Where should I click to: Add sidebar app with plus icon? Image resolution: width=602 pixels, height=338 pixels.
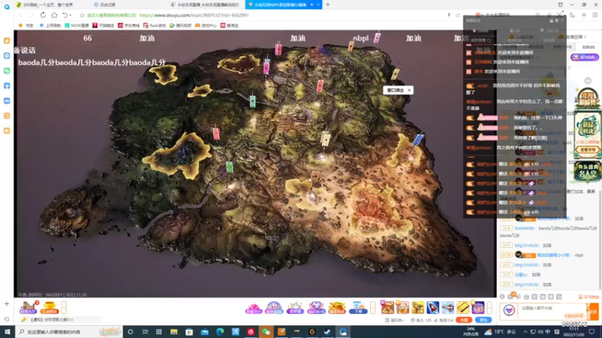7,304
